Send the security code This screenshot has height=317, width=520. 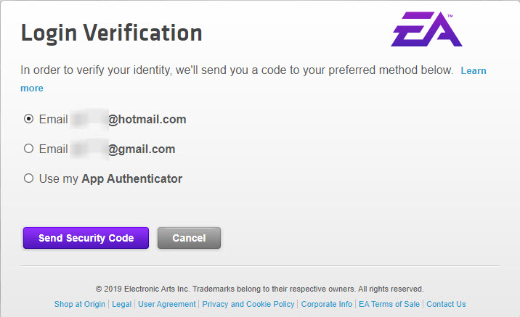(x=86, y=238)
